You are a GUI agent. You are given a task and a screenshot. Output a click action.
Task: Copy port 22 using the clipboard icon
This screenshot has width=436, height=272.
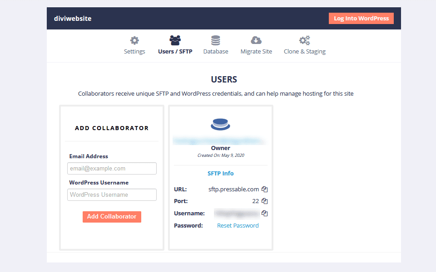tap(265, 201)
